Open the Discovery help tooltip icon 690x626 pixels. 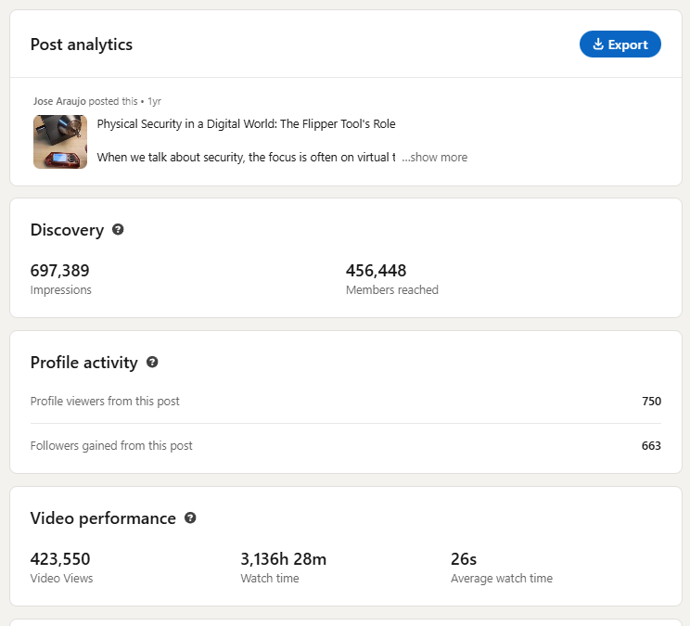point(118,229)
